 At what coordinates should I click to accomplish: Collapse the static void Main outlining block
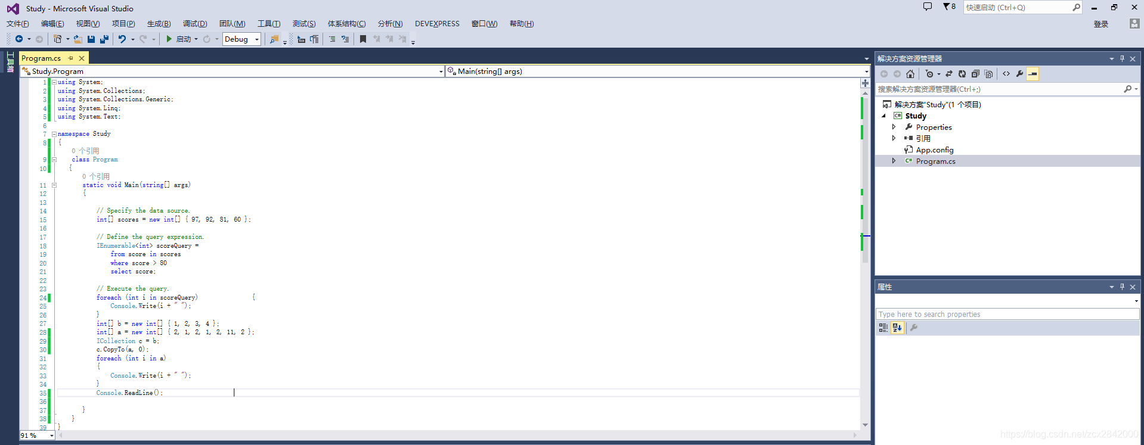[x=54, y=185]
